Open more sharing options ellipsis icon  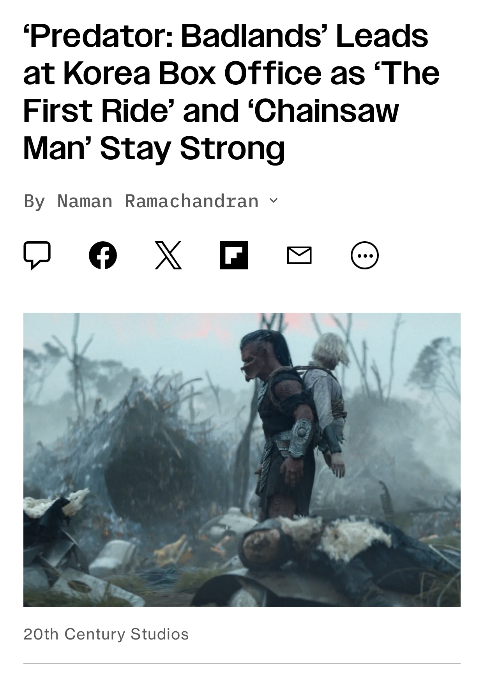point(365,255)
